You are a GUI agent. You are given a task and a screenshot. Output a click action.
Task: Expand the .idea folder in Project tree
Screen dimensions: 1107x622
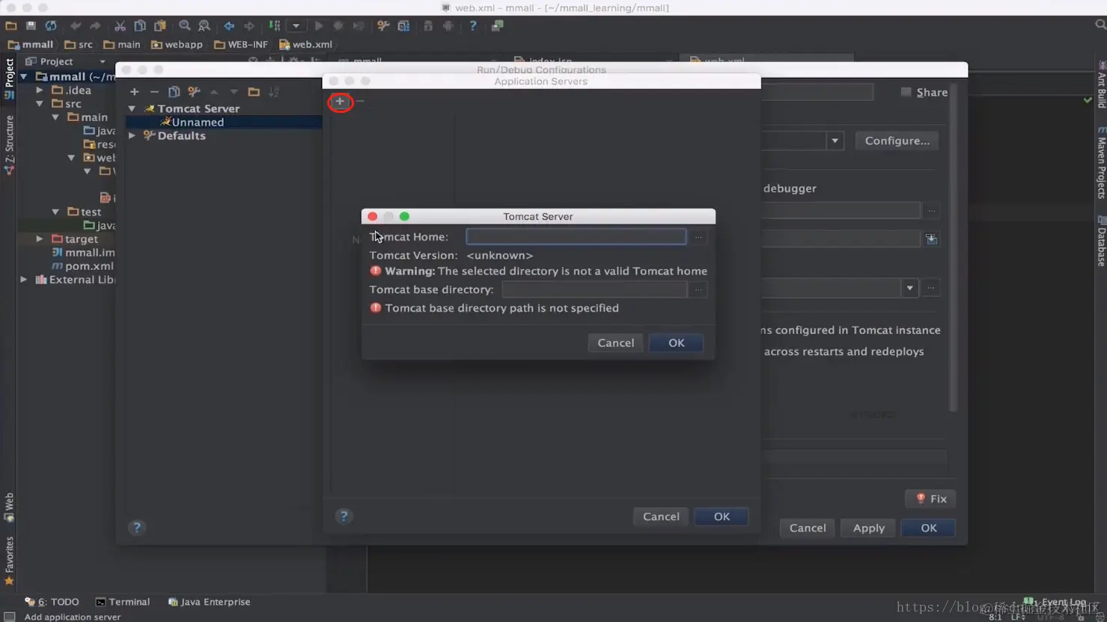click(x=40, y=90)
